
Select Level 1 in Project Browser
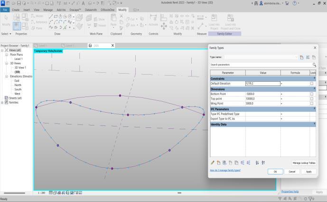pos(19,59)
